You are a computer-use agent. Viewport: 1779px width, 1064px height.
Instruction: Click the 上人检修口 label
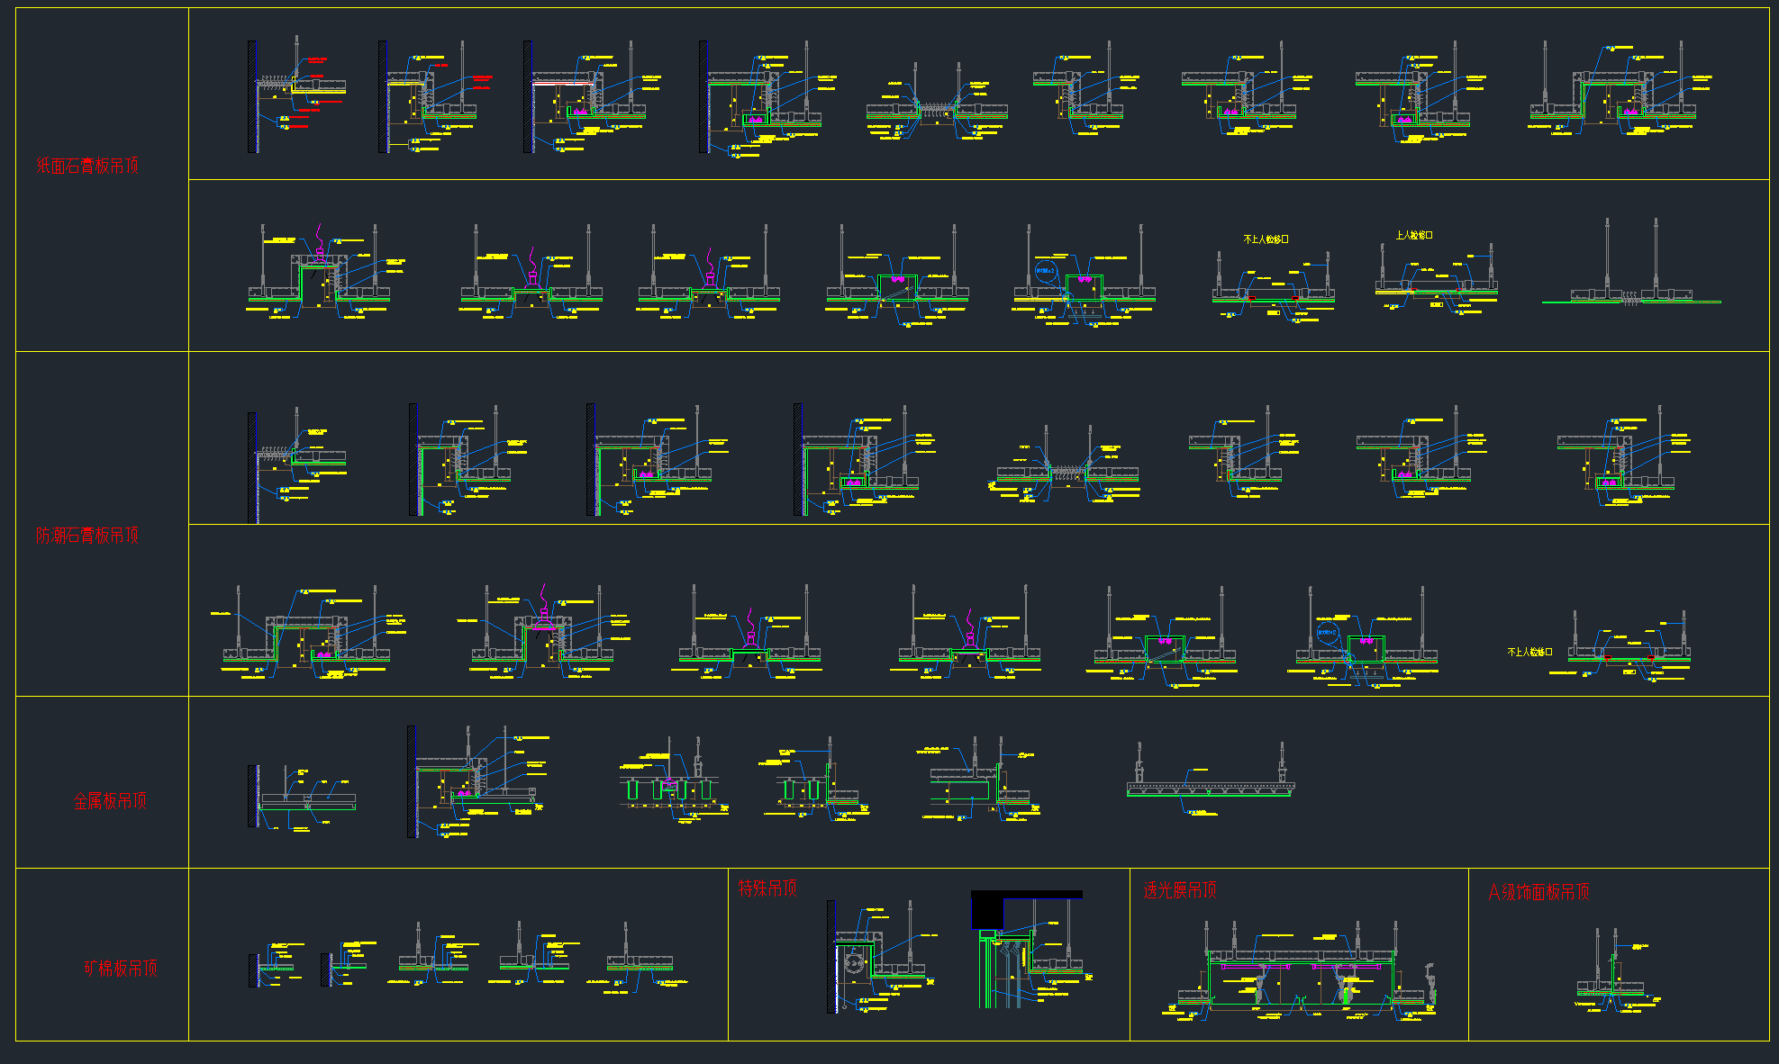coord(1414,235)
